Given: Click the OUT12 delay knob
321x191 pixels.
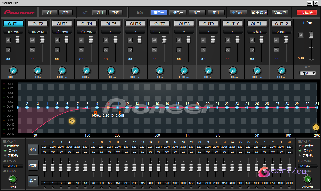Looking at the screenshot, I should (x=282, y=70).
